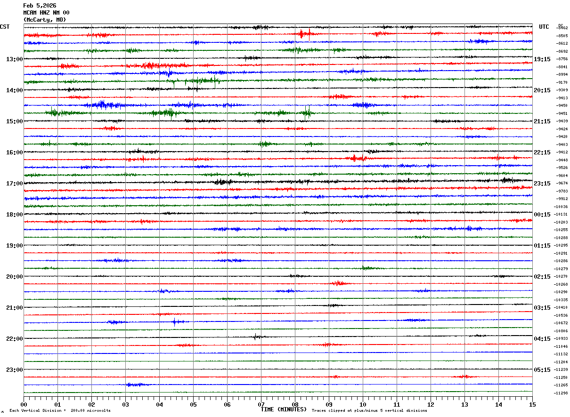Click the DC offset value '-11298'

[562, 393]
